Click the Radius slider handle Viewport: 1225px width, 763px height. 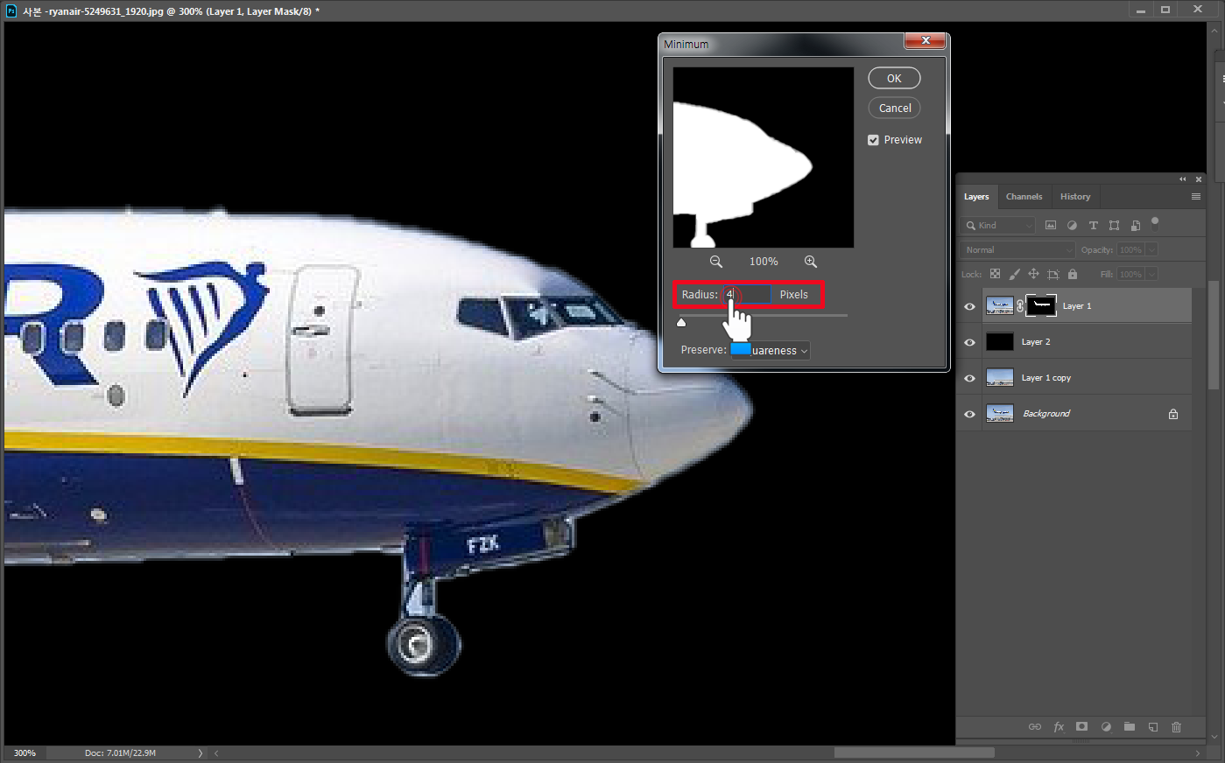pos(681,322)
